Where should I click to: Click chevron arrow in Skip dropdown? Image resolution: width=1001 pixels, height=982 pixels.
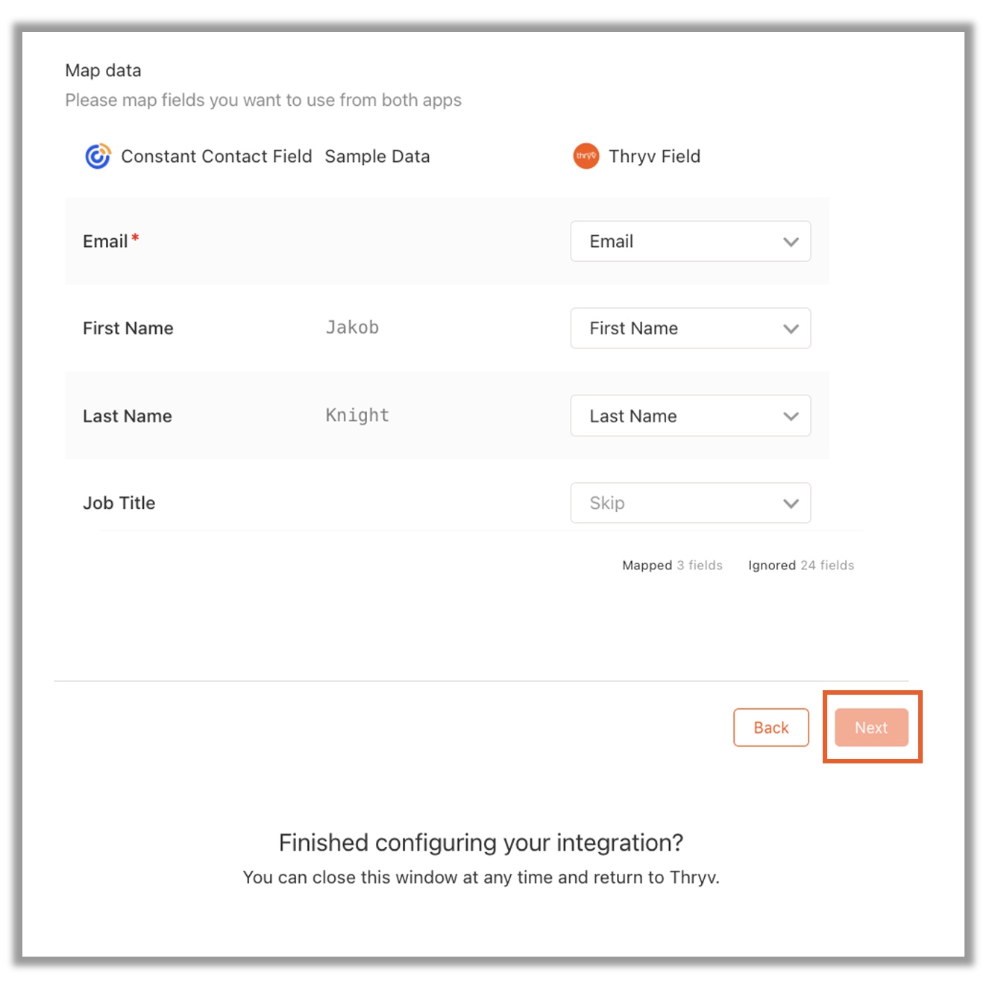coord(791,504)
